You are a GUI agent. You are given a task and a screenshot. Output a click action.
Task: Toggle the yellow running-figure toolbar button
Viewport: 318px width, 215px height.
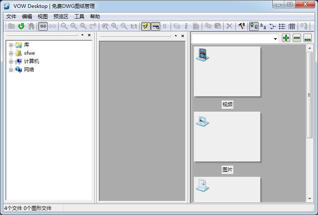tap(146, 26)
